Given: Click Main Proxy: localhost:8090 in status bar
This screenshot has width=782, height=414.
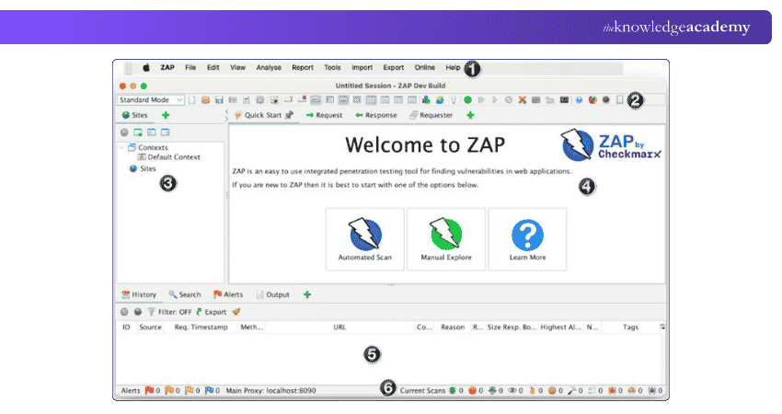Looking at the screenshot, I should click(270, 391).
